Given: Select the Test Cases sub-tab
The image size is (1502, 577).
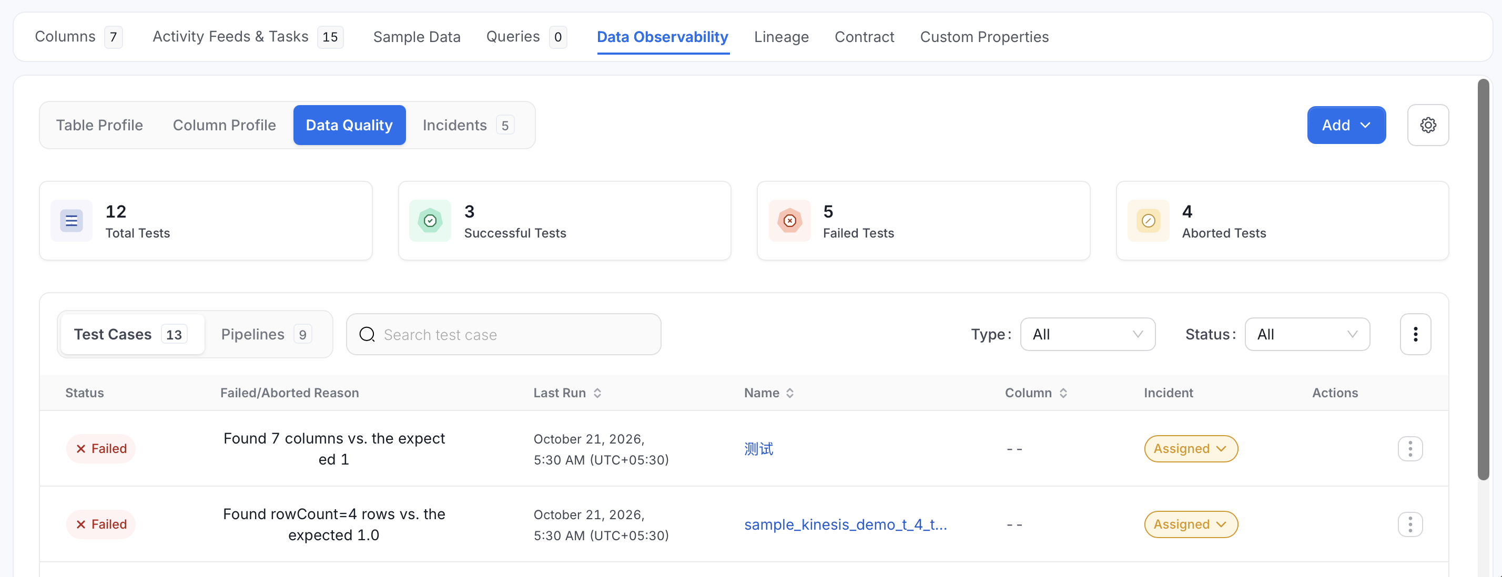Looking at the screenshot, I should [x=132, y=334].
